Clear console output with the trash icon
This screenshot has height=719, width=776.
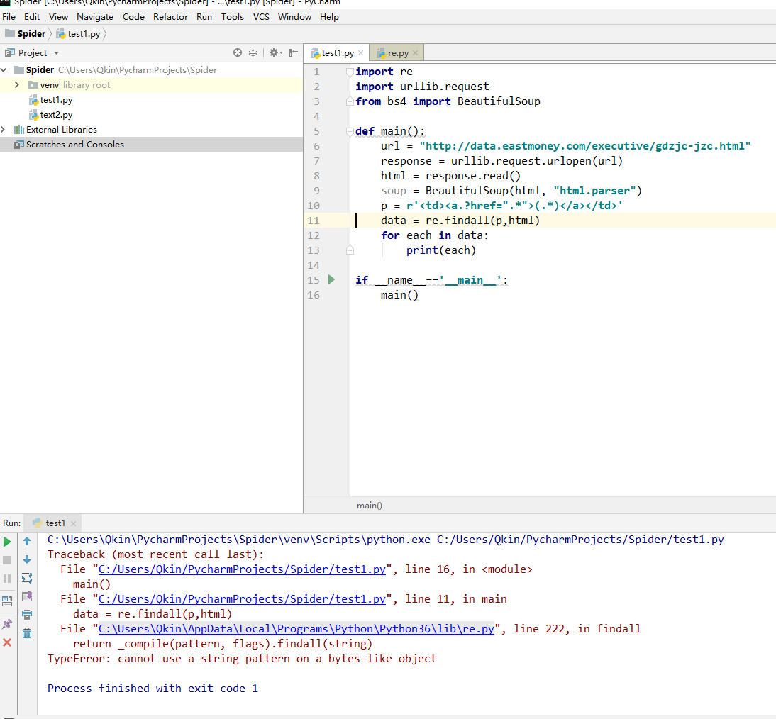coord(27,632)
